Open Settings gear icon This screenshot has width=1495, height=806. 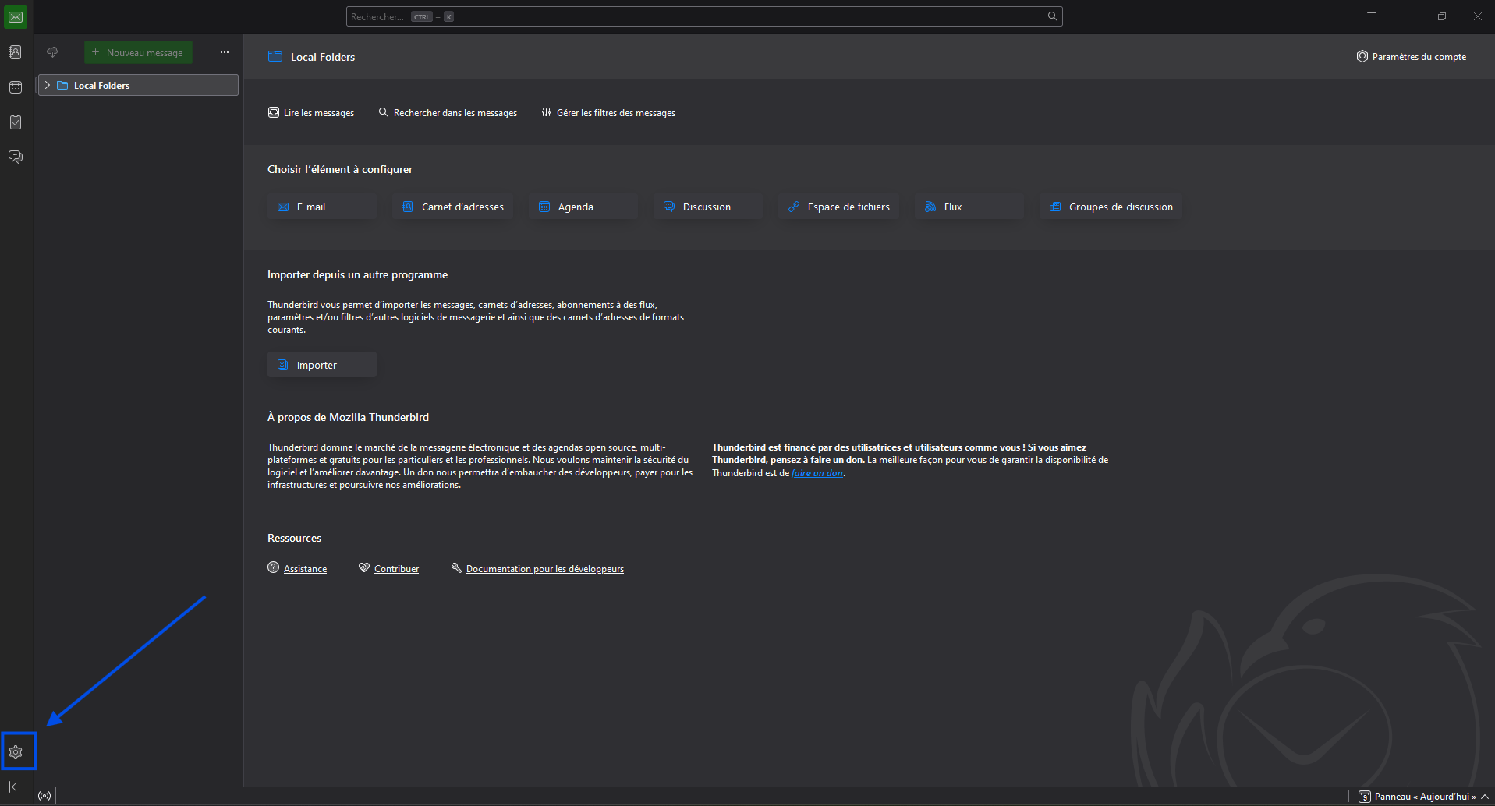point(16,752)
